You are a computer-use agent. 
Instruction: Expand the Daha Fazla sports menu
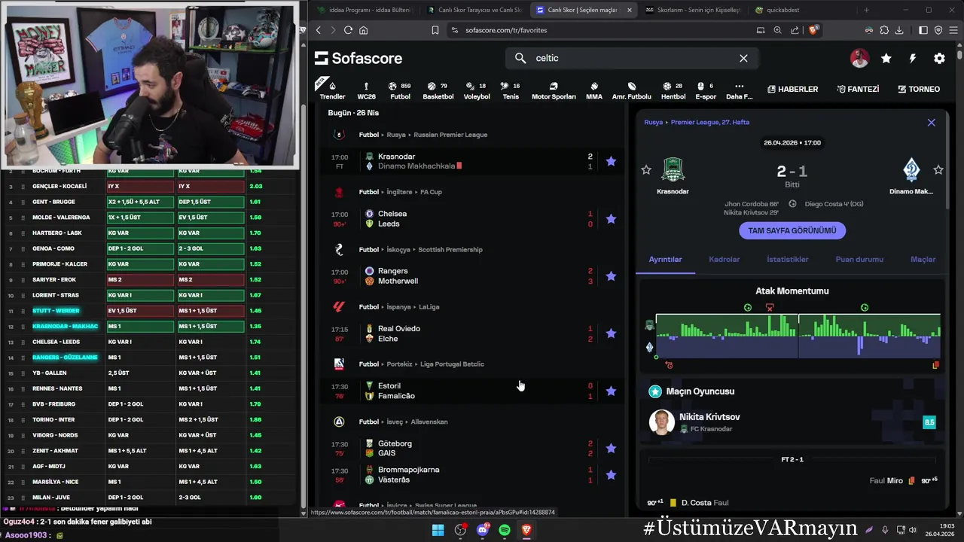(739, 90)
